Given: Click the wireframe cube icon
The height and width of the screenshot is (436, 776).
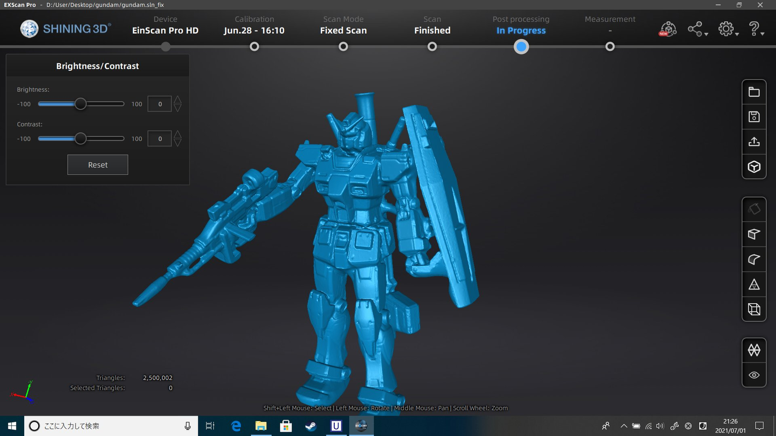Looking at the screenshot, I should [x=754, y=309].
